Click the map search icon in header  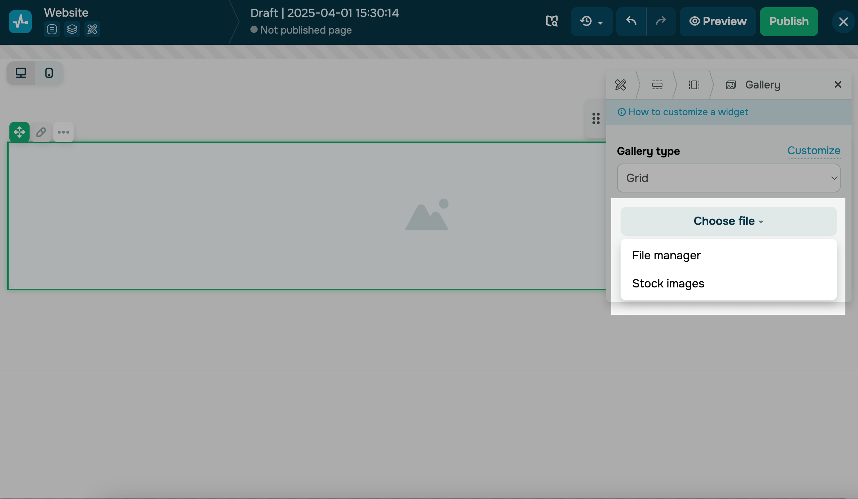click(552, 21)
